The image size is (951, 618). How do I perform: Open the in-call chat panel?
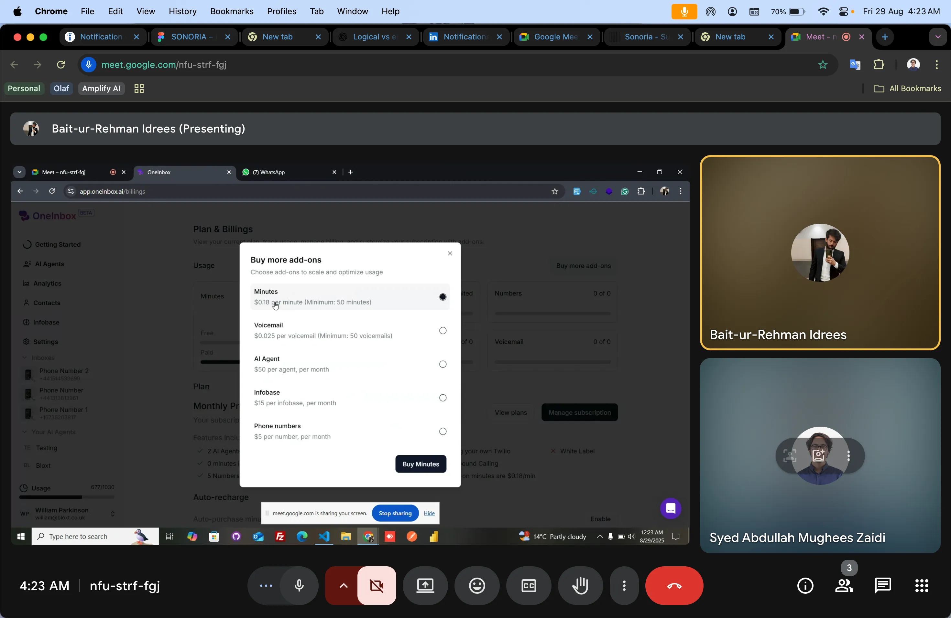(x=883, y=586)
